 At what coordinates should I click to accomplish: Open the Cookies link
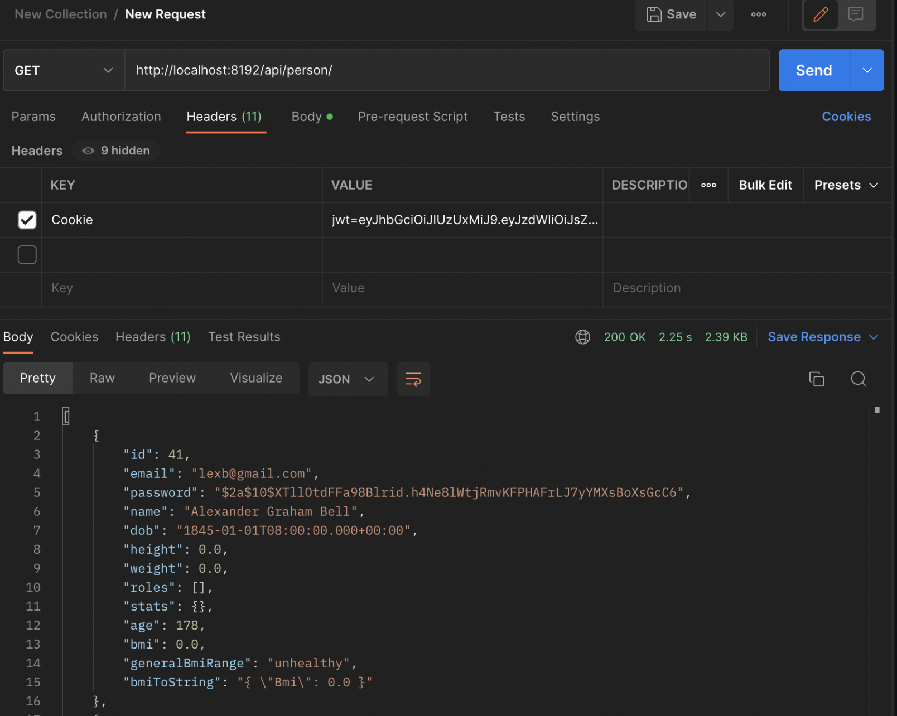point(846,117)
